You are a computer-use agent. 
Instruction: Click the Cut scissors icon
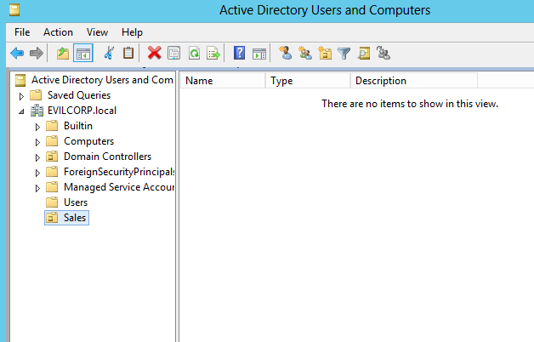click(109, 53)
